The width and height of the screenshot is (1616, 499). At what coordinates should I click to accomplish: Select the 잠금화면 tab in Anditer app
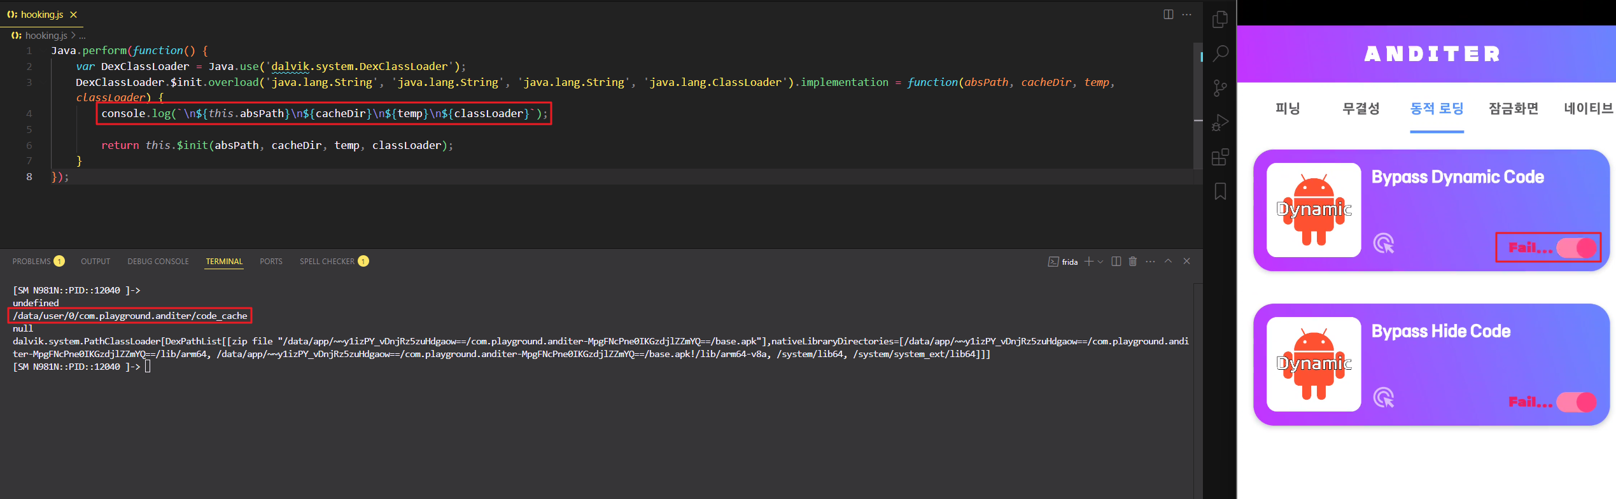(x=1514, y=109)
